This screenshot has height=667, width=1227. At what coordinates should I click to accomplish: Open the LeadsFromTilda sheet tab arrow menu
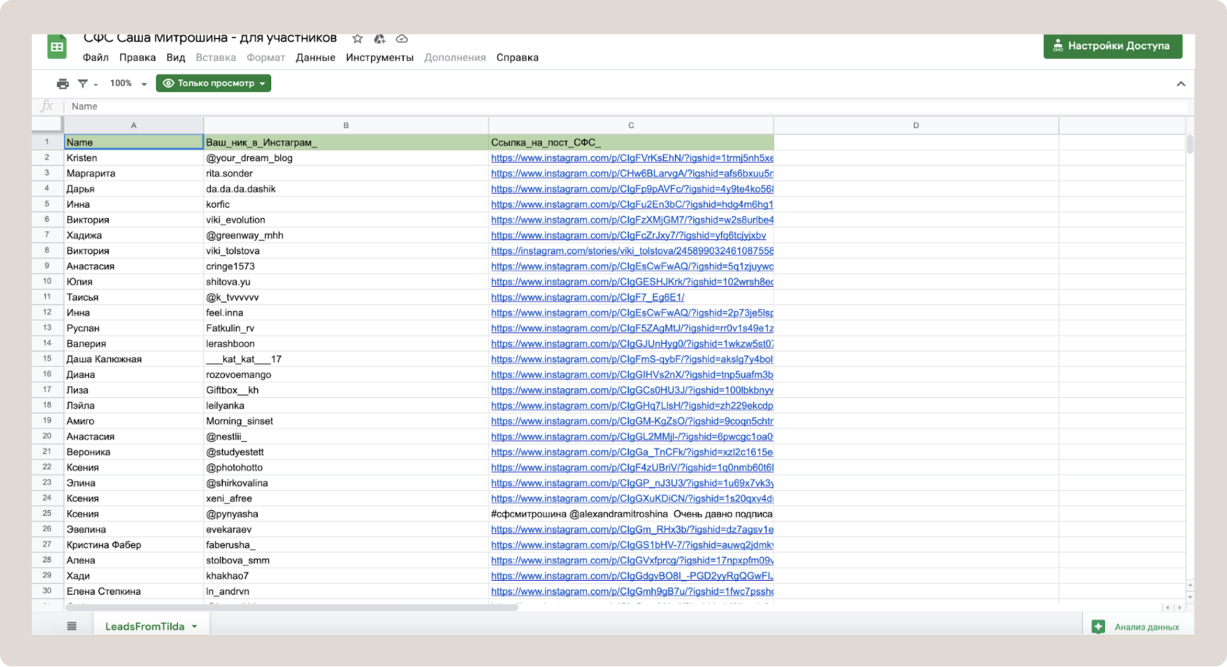194,627
